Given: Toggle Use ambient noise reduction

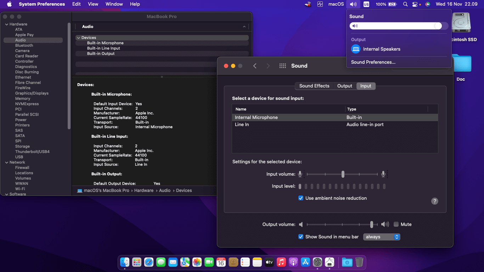Looking at the screenshot, I should (x=301, y=198).
